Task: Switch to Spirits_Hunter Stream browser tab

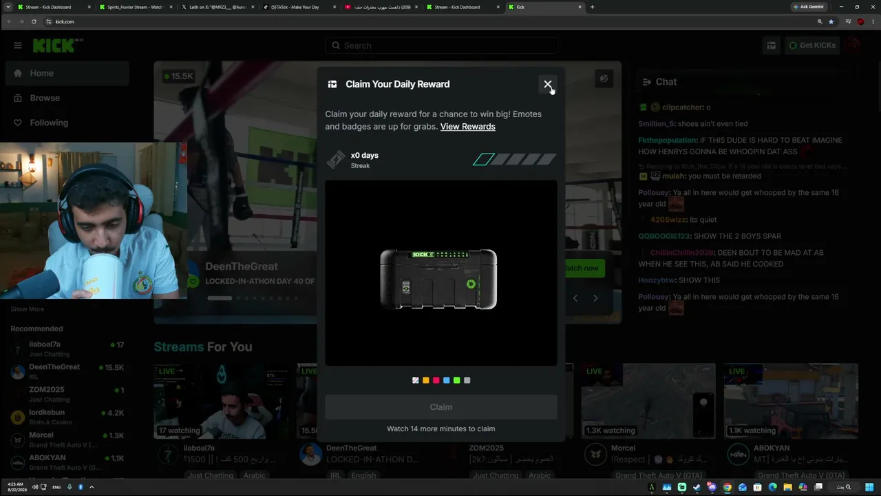Action: click(x=136, y=7)
